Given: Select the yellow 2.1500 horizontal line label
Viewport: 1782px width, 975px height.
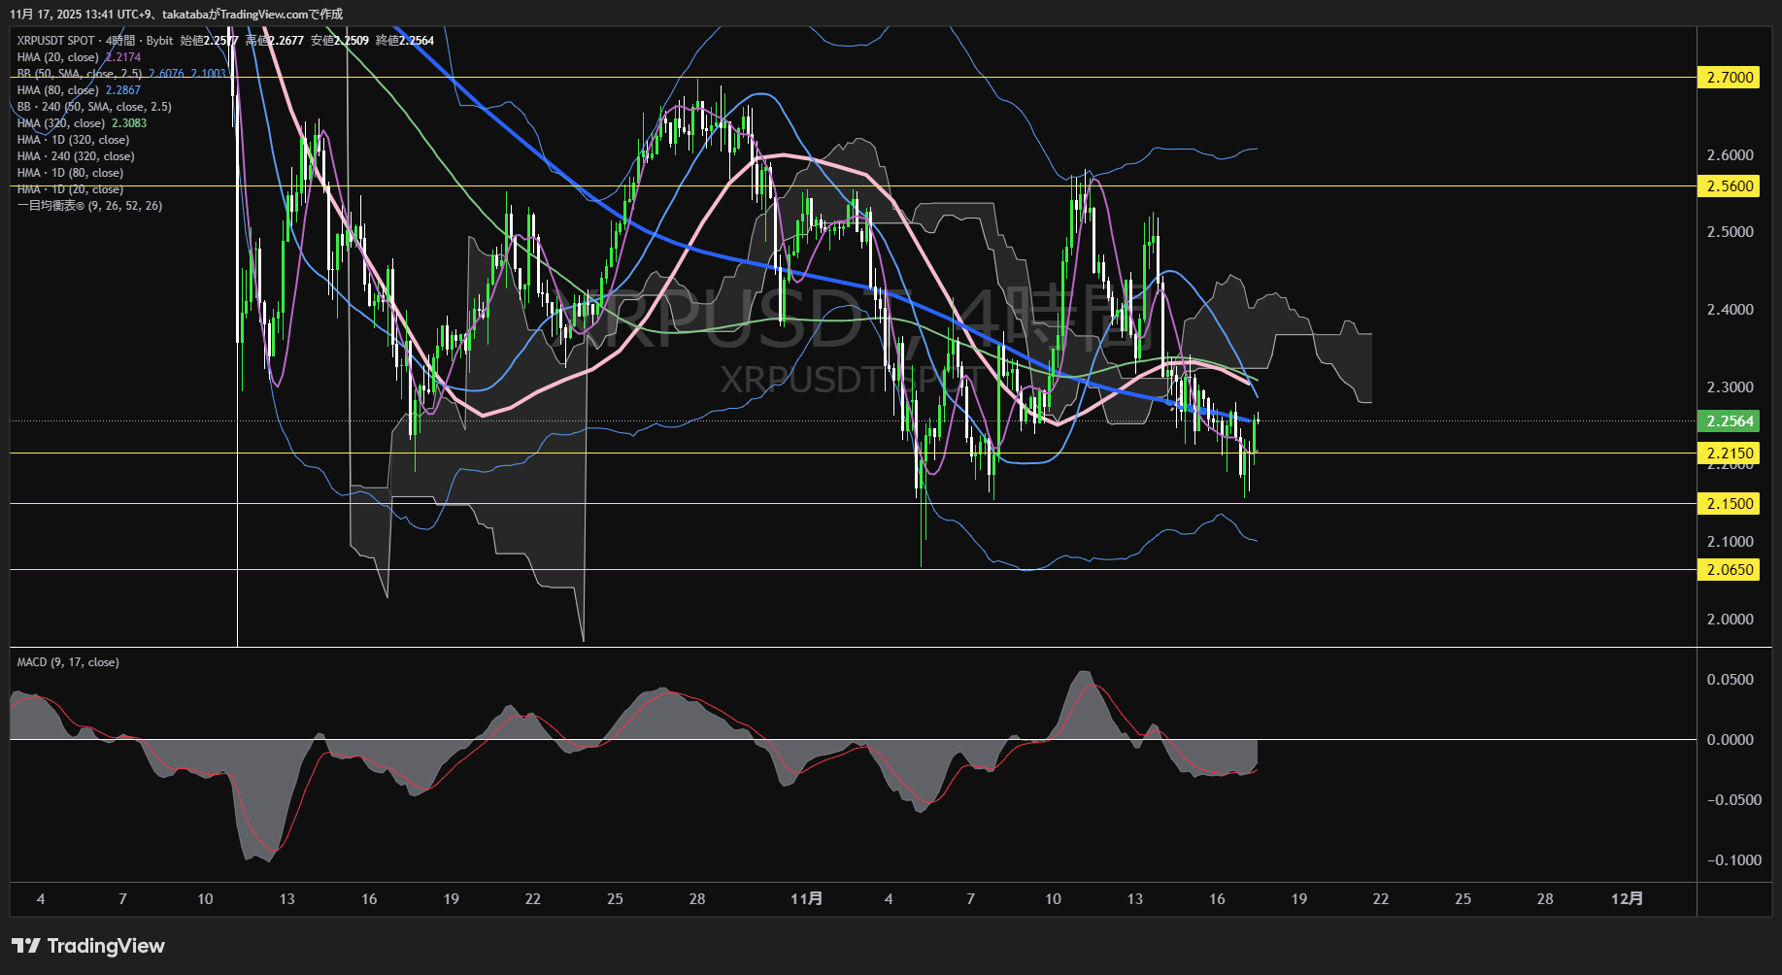Looking at the screenshot, I should pos(1729,504).
